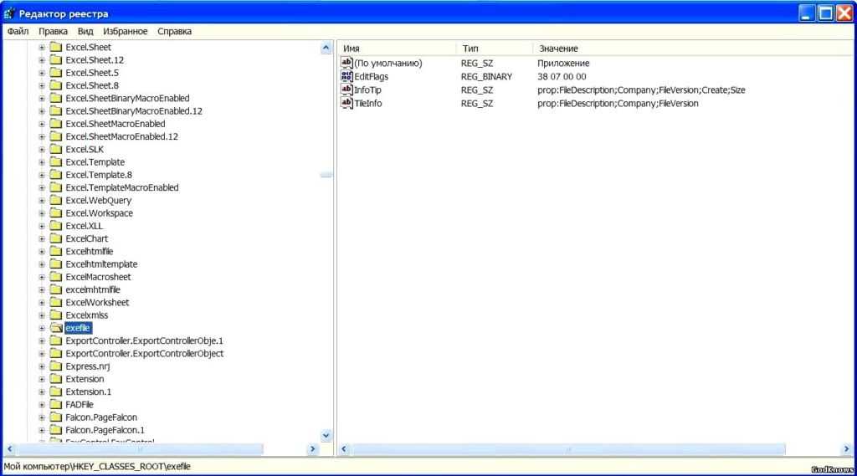Expand the ExcelChart key node
Viewport: 857px width, 476px height.
point(42,238)
